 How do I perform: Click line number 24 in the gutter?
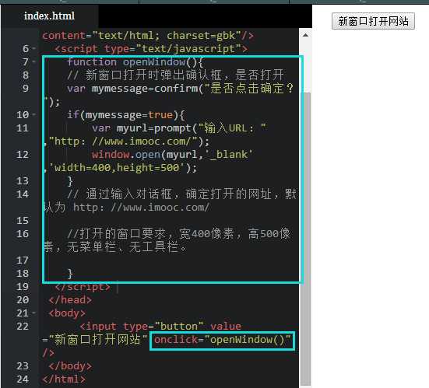tap(23, 379)
